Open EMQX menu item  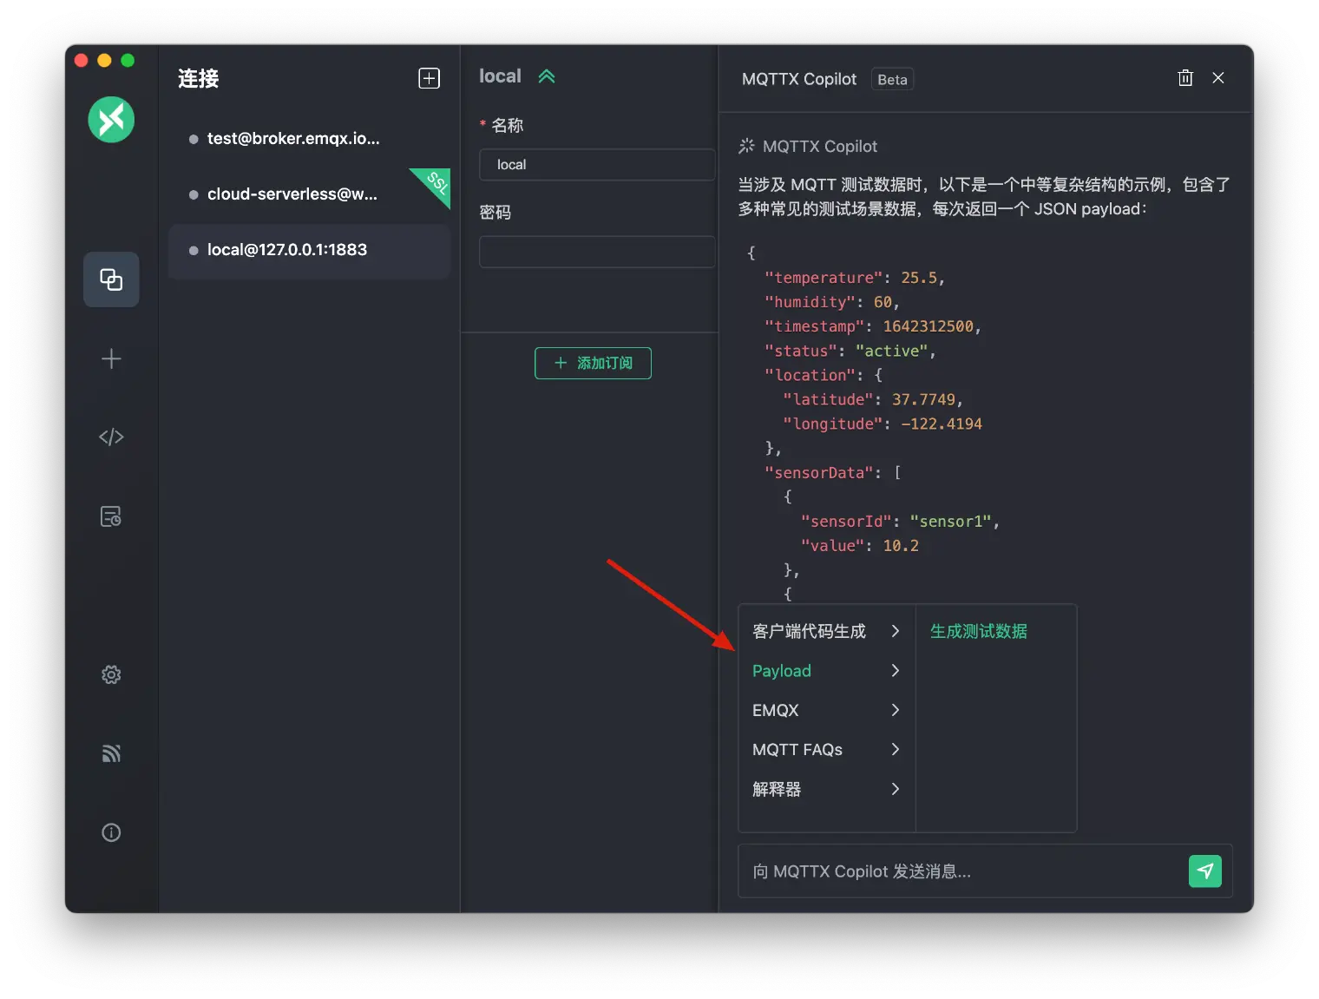tap(826, 710)
